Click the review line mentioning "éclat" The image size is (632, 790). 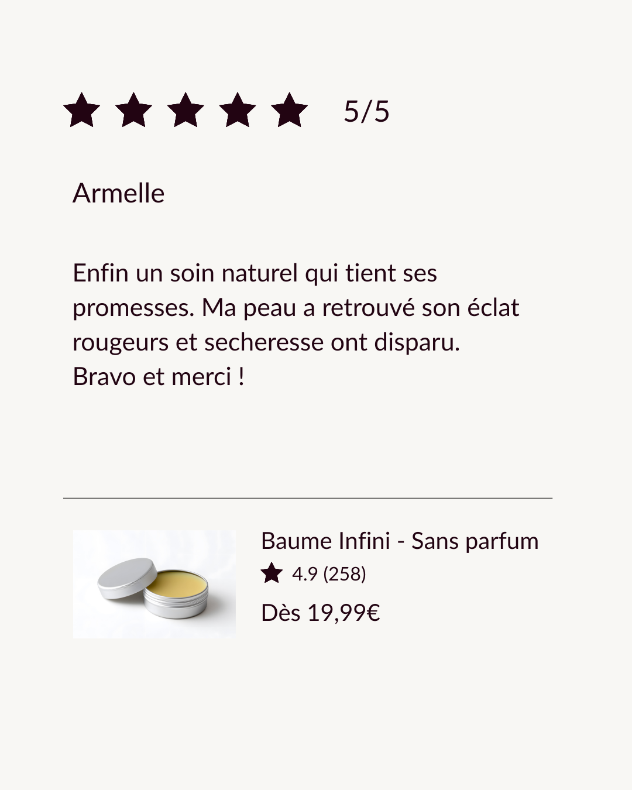pyautogui.click(x=296, y=308)
